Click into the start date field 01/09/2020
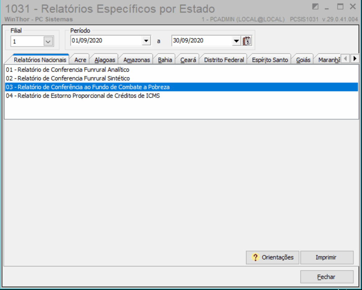This screenshot has height=290, width=362. point(106,41)
